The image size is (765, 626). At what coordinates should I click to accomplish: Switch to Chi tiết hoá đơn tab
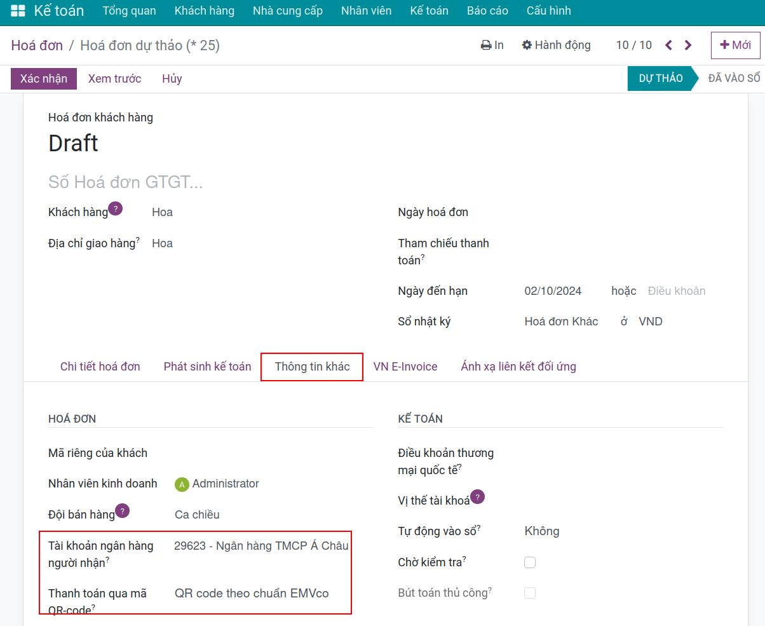pyautogui.click(x=100, y=367)
